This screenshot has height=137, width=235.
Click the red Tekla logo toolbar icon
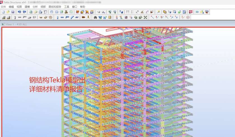point(191,12)
